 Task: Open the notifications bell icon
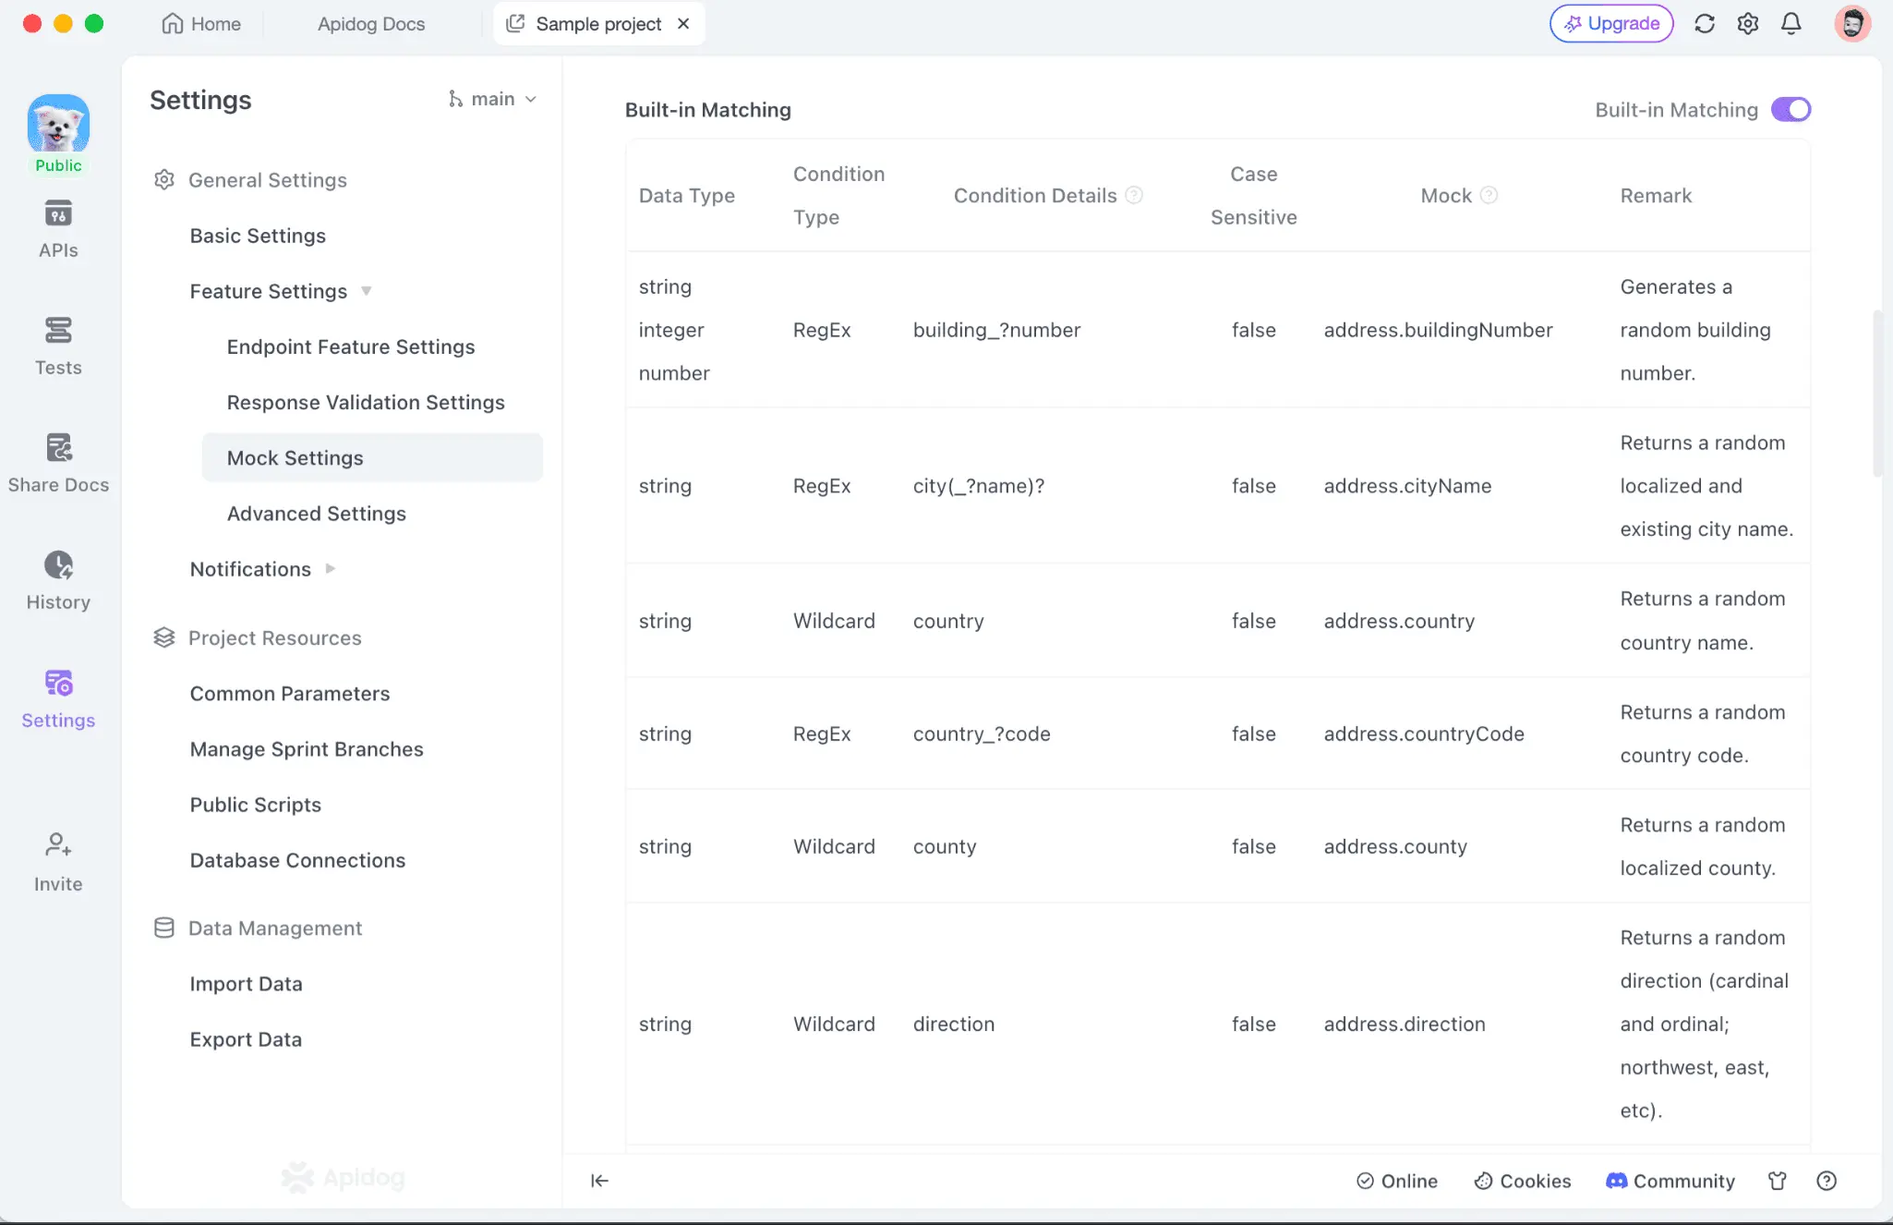click(x=1791, y=24)
